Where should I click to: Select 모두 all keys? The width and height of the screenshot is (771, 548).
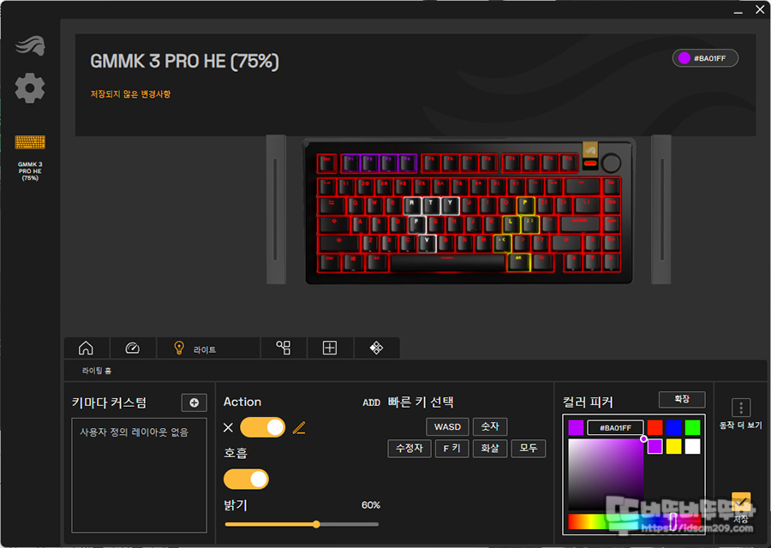tap(529, 448)
